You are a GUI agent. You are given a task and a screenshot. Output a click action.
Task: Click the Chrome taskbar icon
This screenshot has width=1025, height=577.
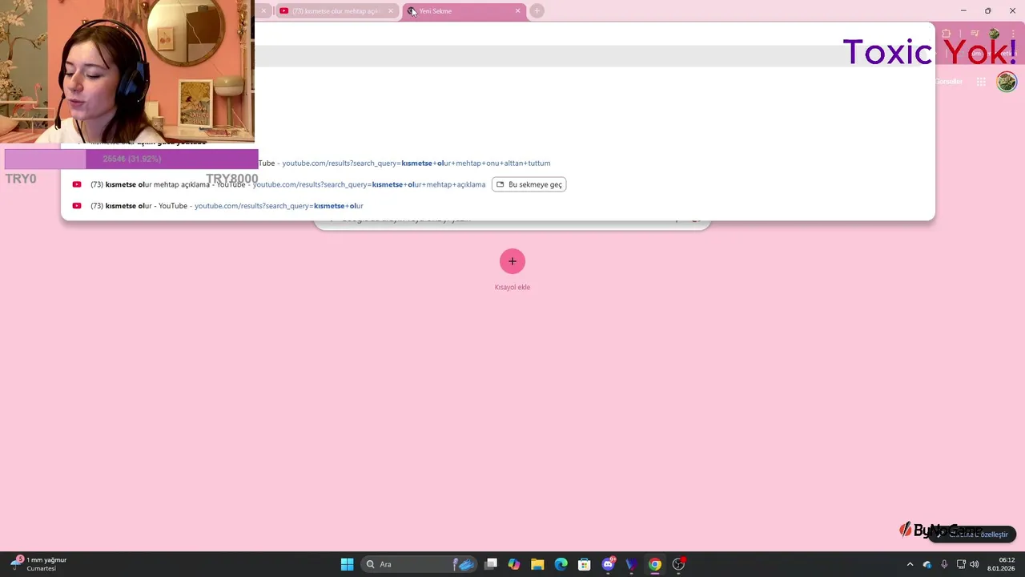[x=655, y=564]
